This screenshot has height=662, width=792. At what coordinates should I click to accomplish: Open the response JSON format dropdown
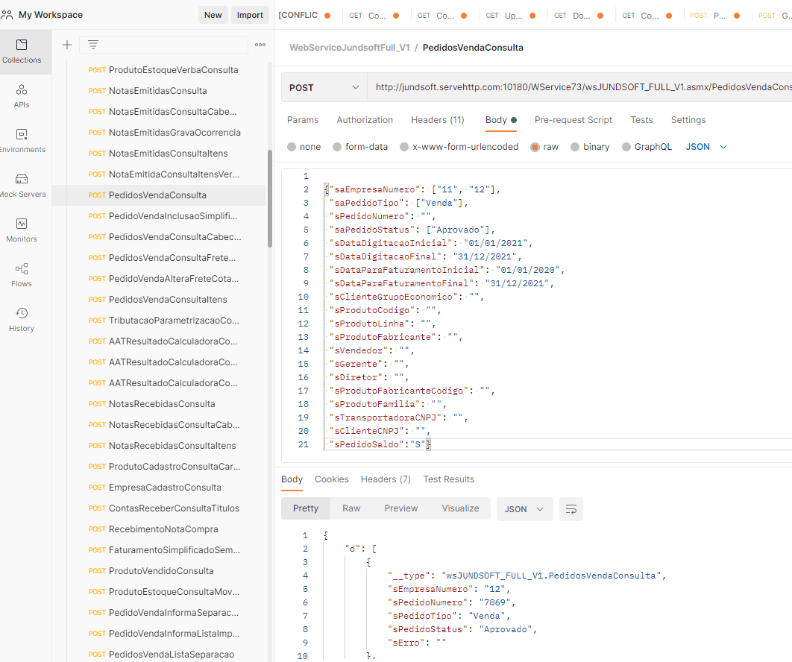[524, 509]
